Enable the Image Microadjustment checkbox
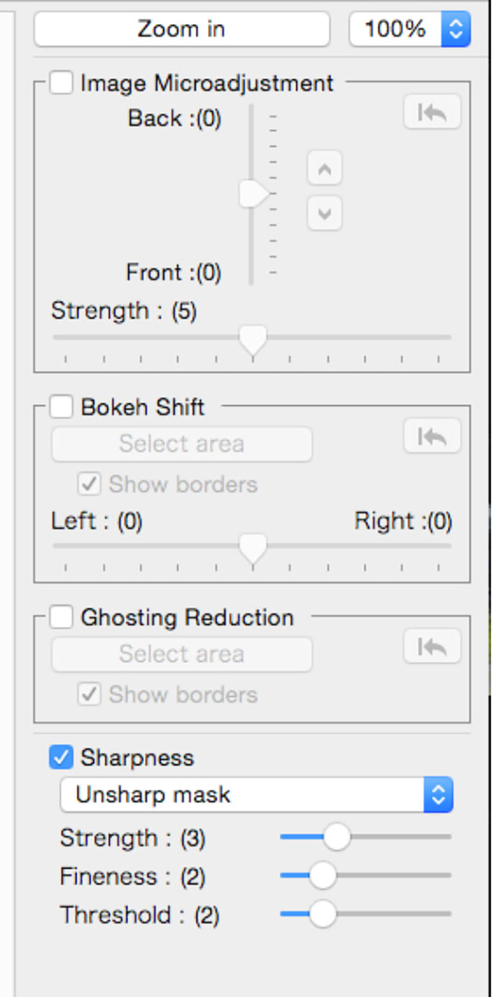Screen dimensions: 492x997 61,82
